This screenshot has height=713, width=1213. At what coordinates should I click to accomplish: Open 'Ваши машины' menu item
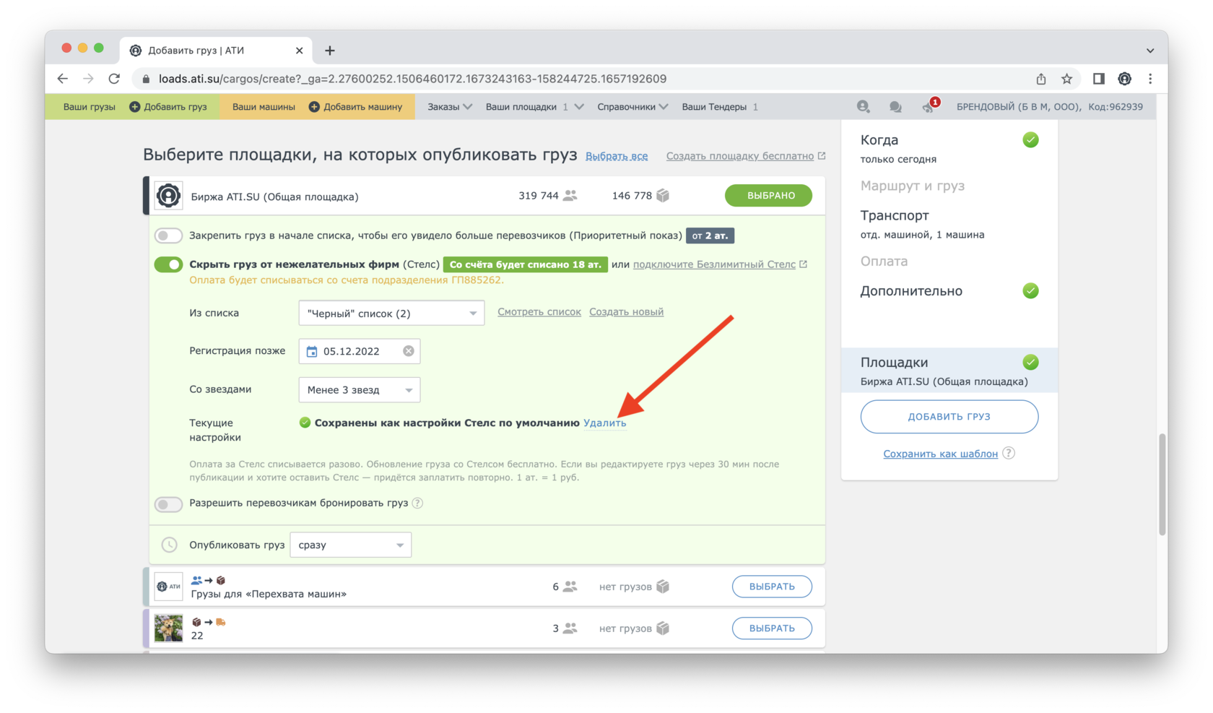coord(264,107)
